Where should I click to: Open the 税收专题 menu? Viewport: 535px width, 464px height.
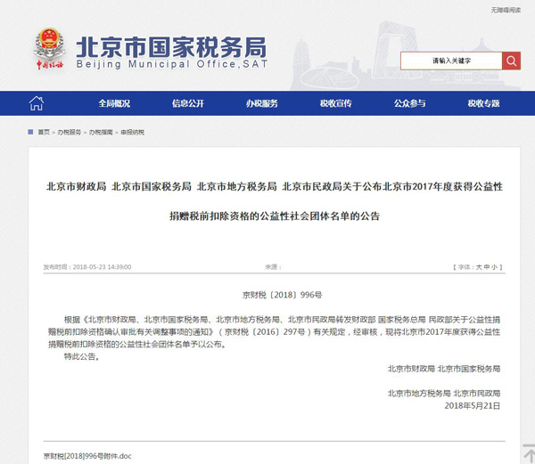point(483,103)
